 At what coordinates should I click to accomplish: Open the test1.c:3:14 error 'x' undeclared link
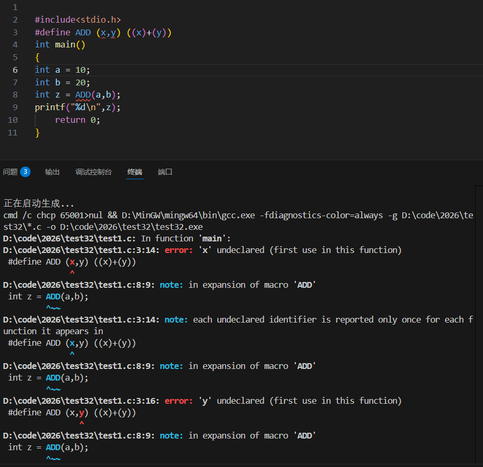coord(81,250)
